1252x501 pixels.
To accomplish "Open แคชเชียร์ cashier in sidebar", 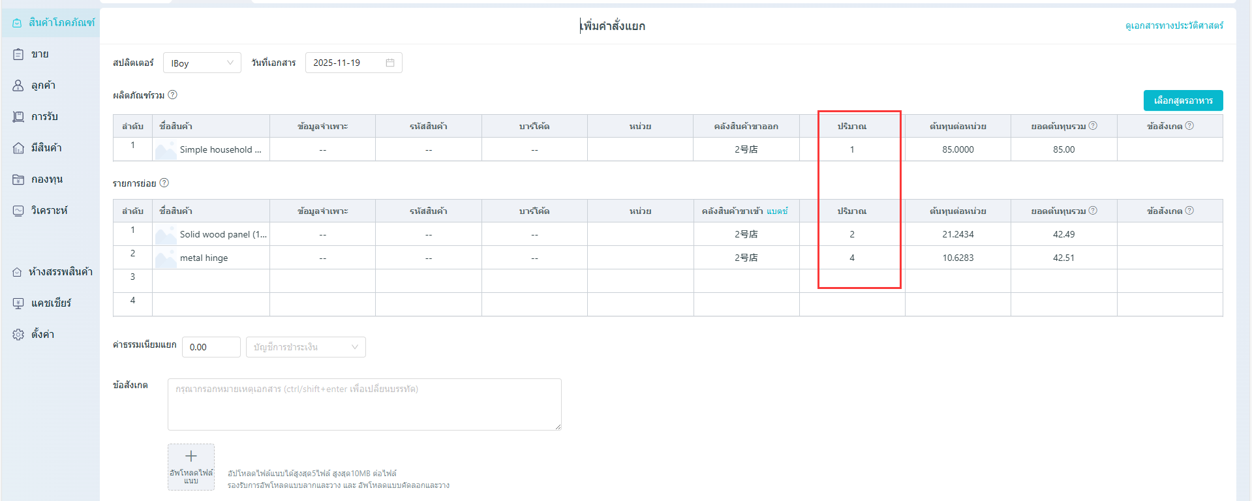I will pyautogui.click(x=50, y=303).
